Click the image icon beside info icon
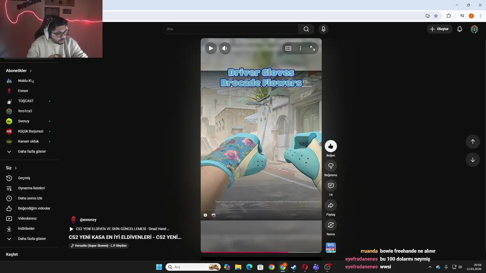This screenshot has height=273, width=486. coord(213,215)
